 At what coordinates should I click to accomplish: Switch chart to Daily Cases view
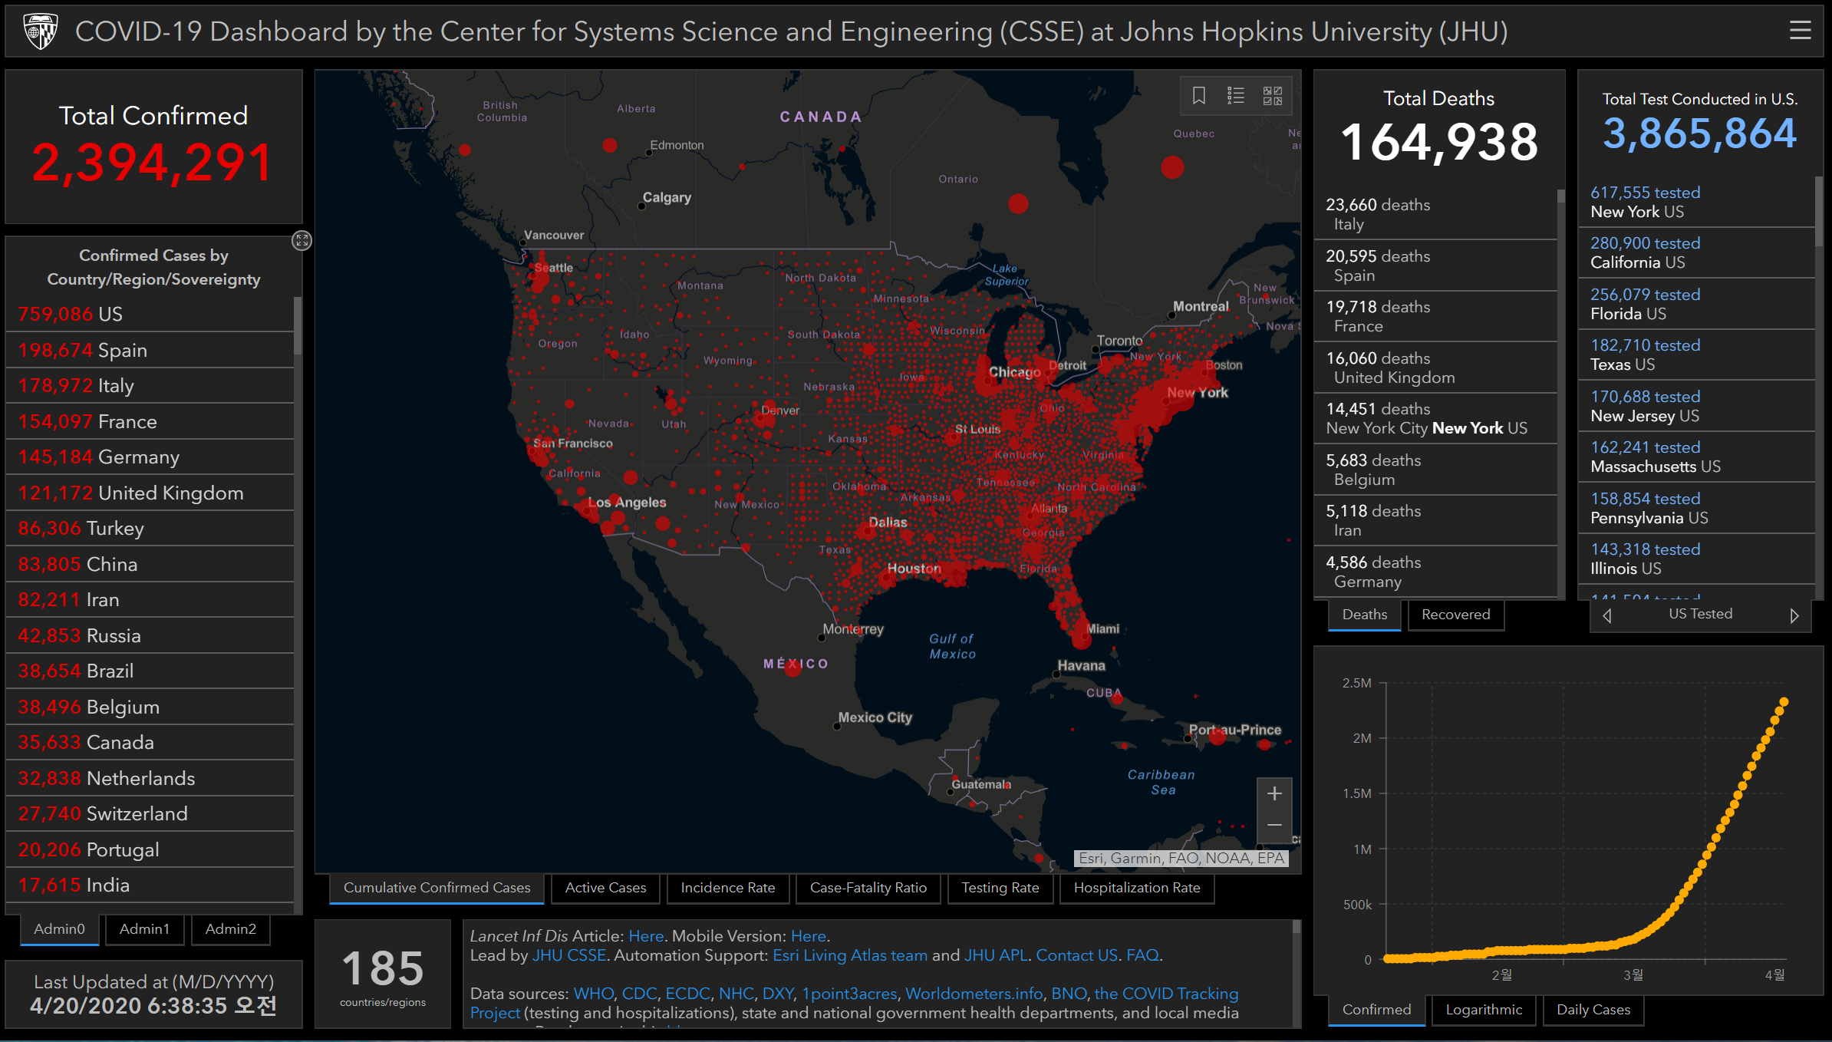[x=1593, y=1010]
